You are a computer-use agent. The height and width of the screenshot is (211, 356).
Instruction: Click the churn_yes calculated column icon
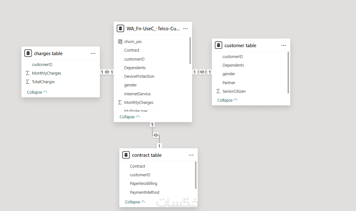coord(120,41)
